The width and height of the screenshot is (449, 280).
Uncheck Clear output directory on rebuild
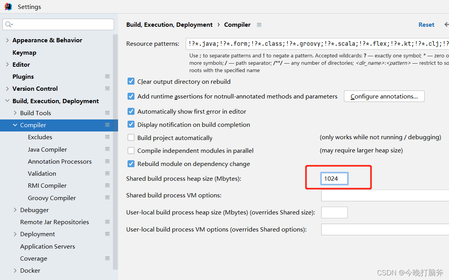131,81
